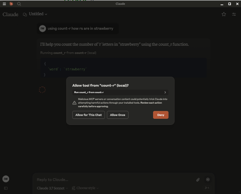241x194 pixels.
Task: Minimize the Claude window
Action: coord(222,4)
